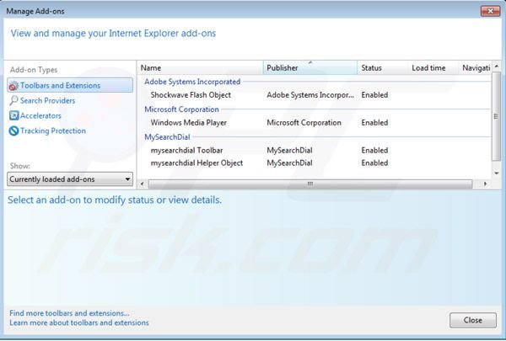Click the Adobe Systems Incorporated group header

pos(192,82)
